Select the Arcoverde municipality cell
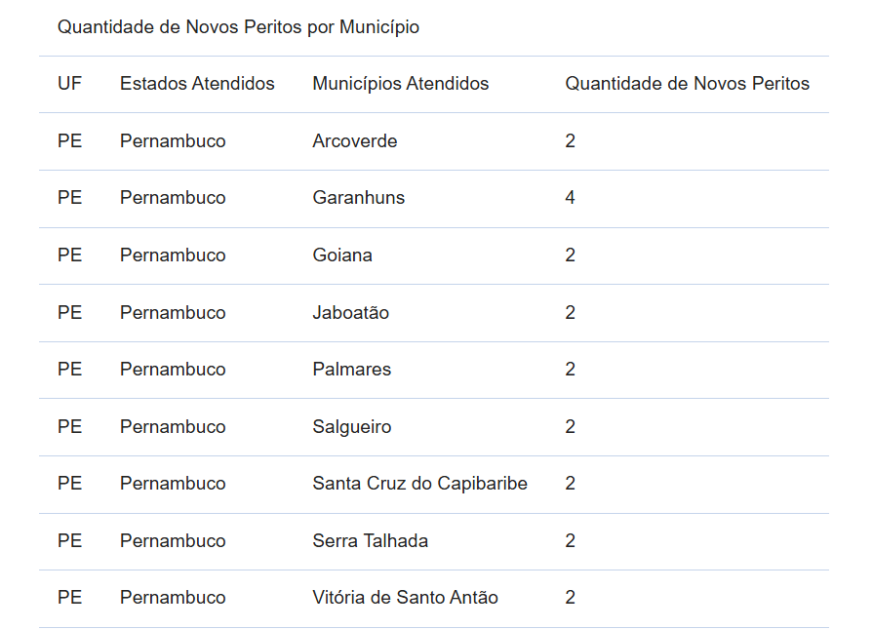This screenshot has width=873, height=629. click(355, 140)
